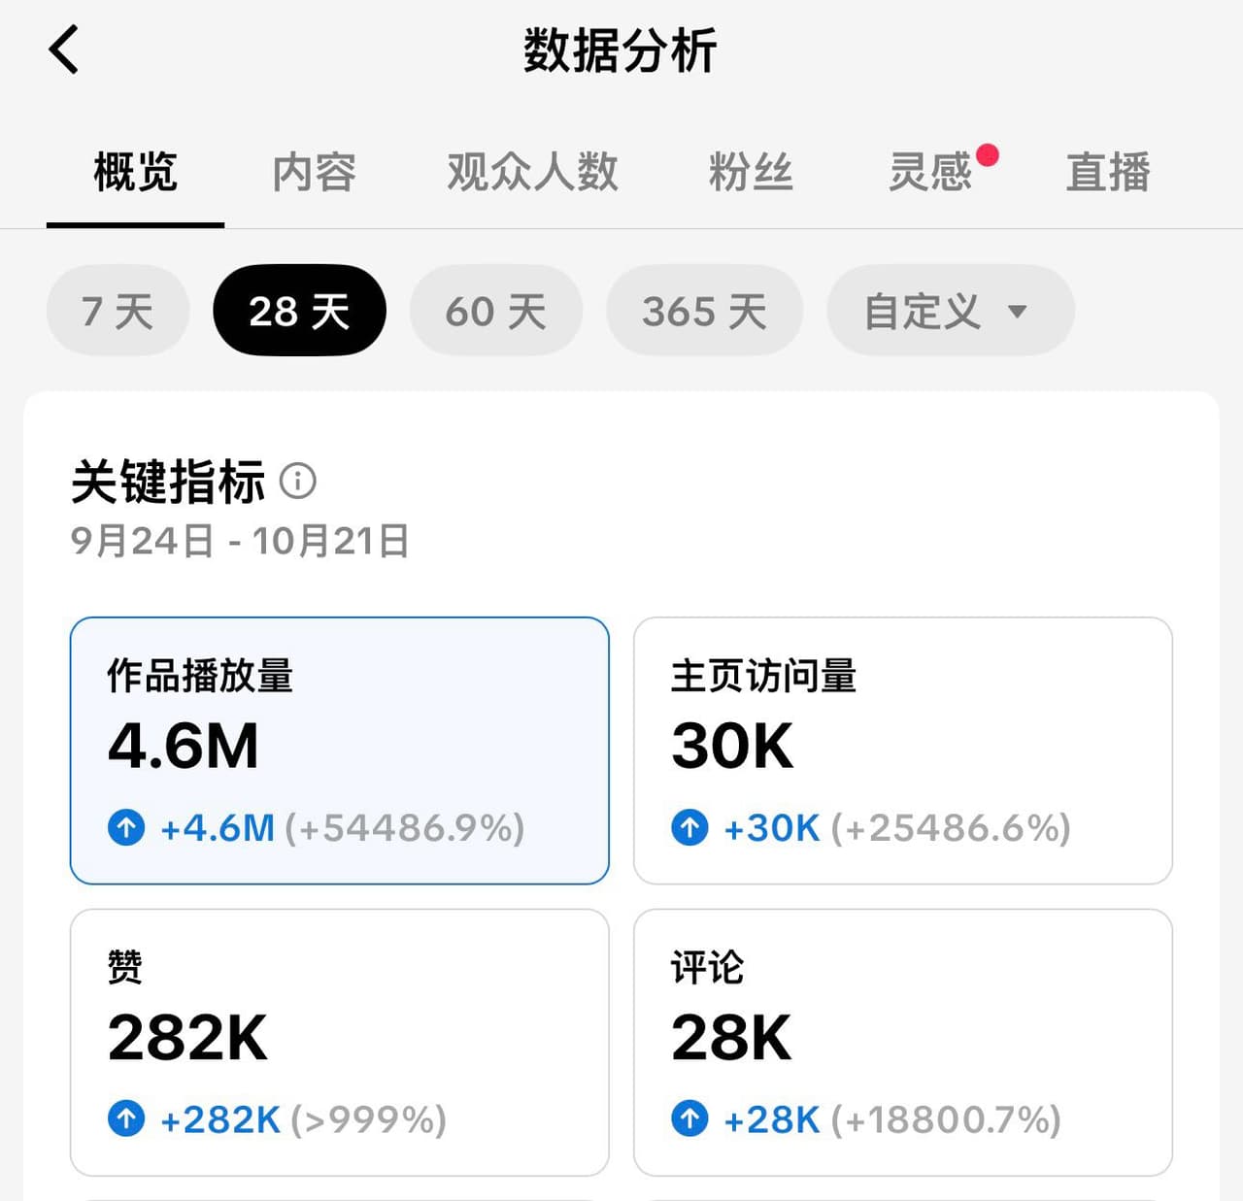The image size is (1243, 1201).
Task: Tap the 作品播放量 label
Action: 200,676
